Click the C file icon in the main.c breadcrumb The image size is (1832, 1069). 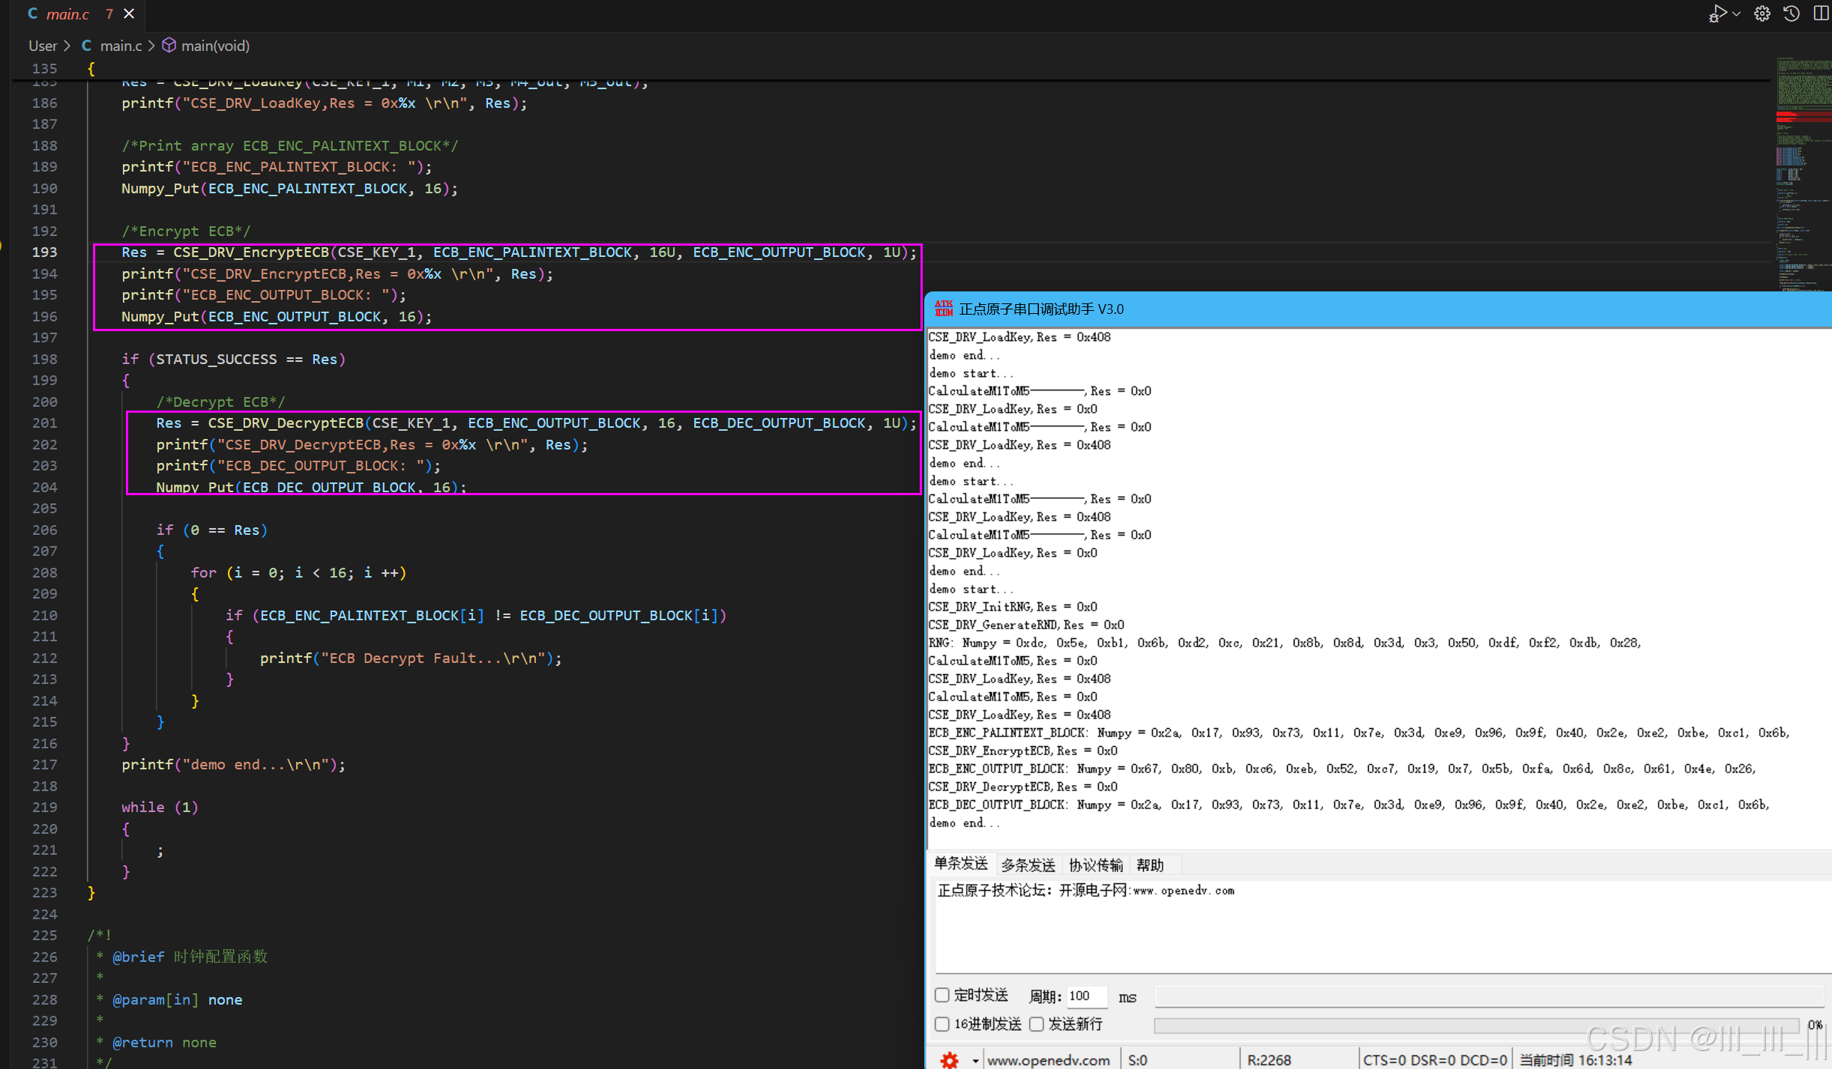point(86,46)
